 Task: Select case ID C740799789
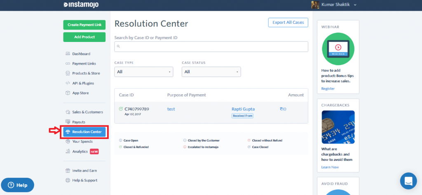pos(137,109)
